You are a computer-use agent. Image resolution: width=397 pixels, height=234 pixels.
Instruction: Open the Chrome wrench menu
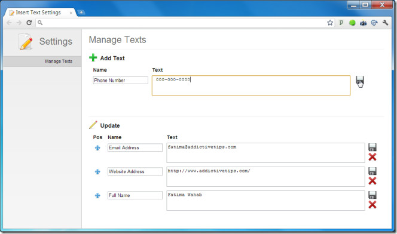point(386,23)
